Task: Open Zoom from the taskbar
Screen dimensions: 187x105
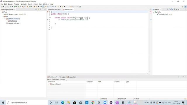Action: [105, 102]
